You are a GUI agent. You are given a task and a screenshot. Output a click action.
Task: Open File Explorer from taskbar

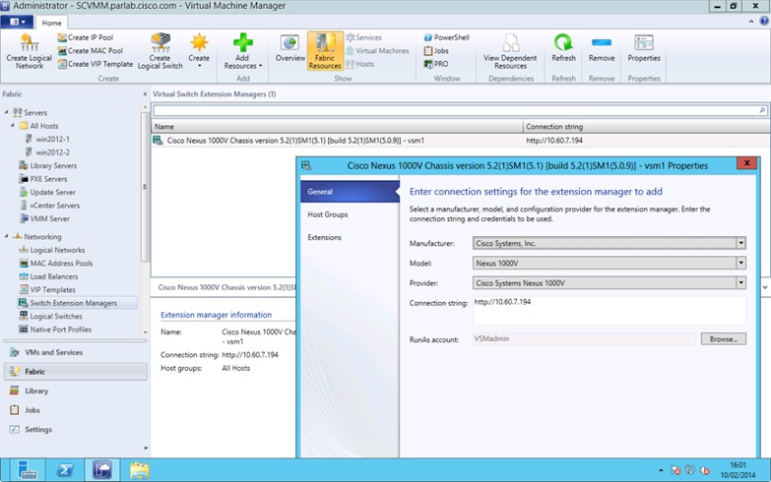tap(140, 470)
